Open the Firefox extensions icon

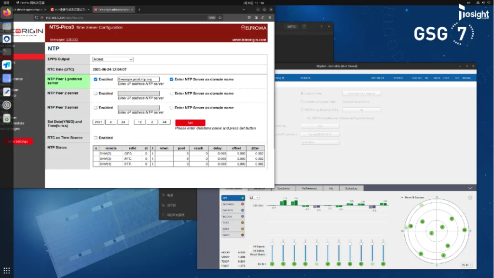(263, 18)
